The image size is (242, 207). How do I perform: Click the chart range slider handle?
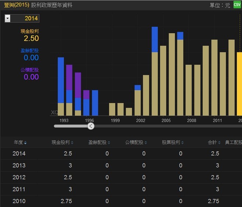pyautogui.click(x=91, y=126)
